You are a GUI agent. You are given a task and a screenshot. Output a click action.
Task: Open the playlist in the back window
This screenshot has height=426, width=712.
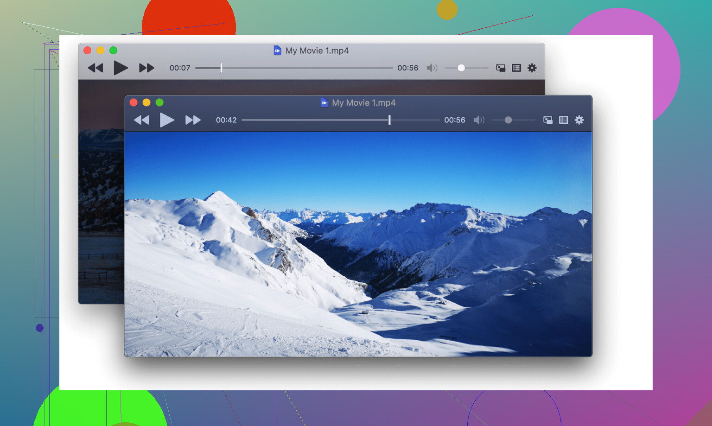click(x=516, y=68)
